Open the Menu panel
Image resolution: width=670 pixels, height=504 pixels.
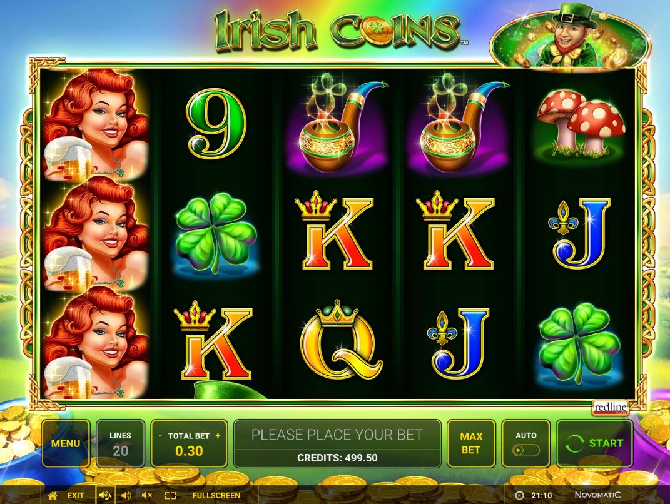(66, 443)
